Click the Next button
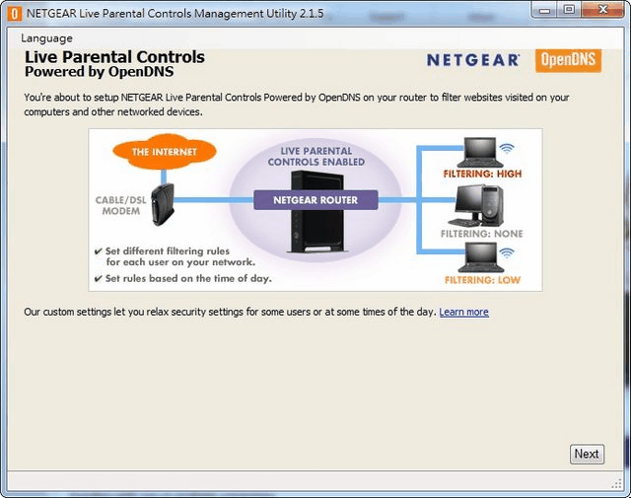 [x=587, y=455]
